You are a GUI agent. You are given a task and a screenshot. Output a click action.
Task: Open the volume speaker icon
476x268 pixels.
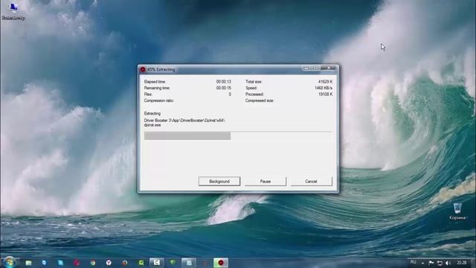click(448, 263)
